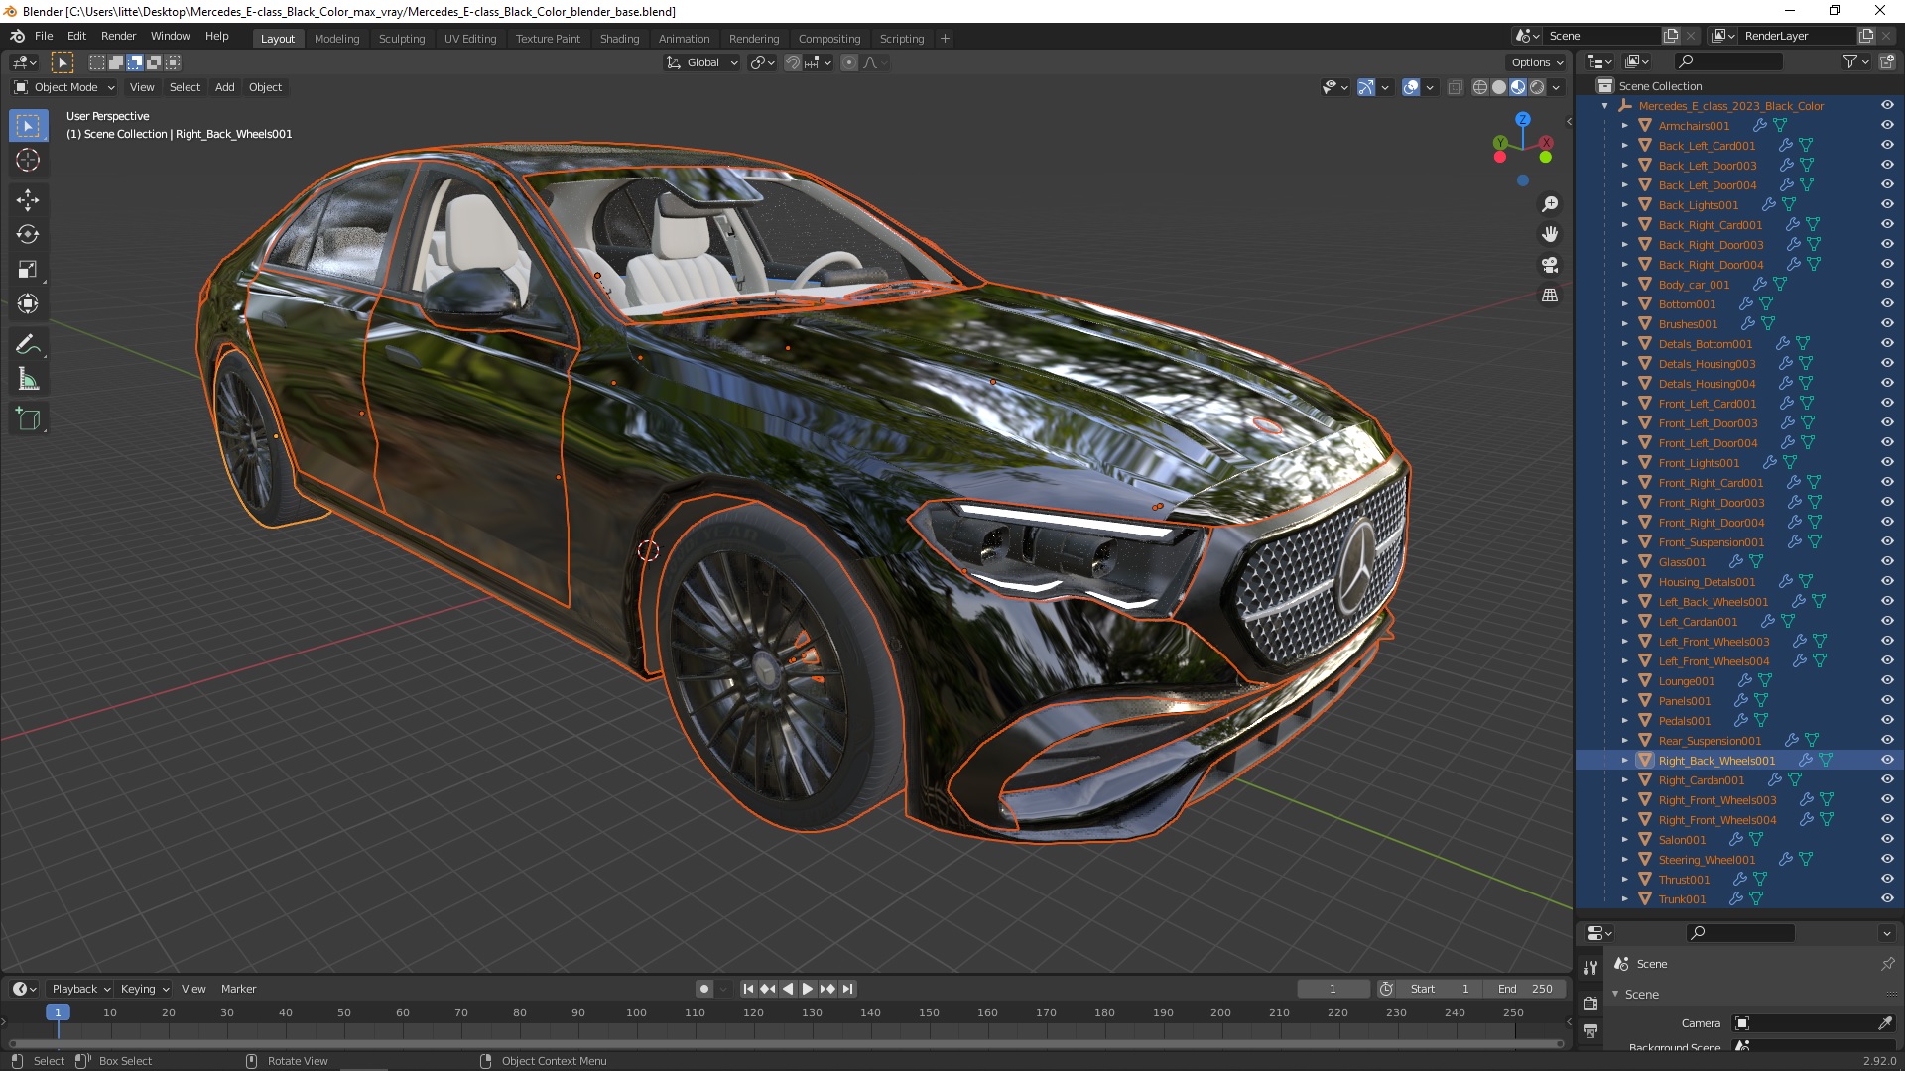Switch perspective/orthographic grid icon
Image resolution: width=1905 pixels, height=1071 pixels.
(x=1550, y=296)
